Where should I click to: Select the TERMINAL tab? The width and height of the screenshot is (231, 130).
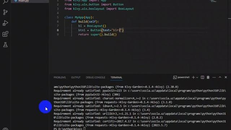click(116, 77)
